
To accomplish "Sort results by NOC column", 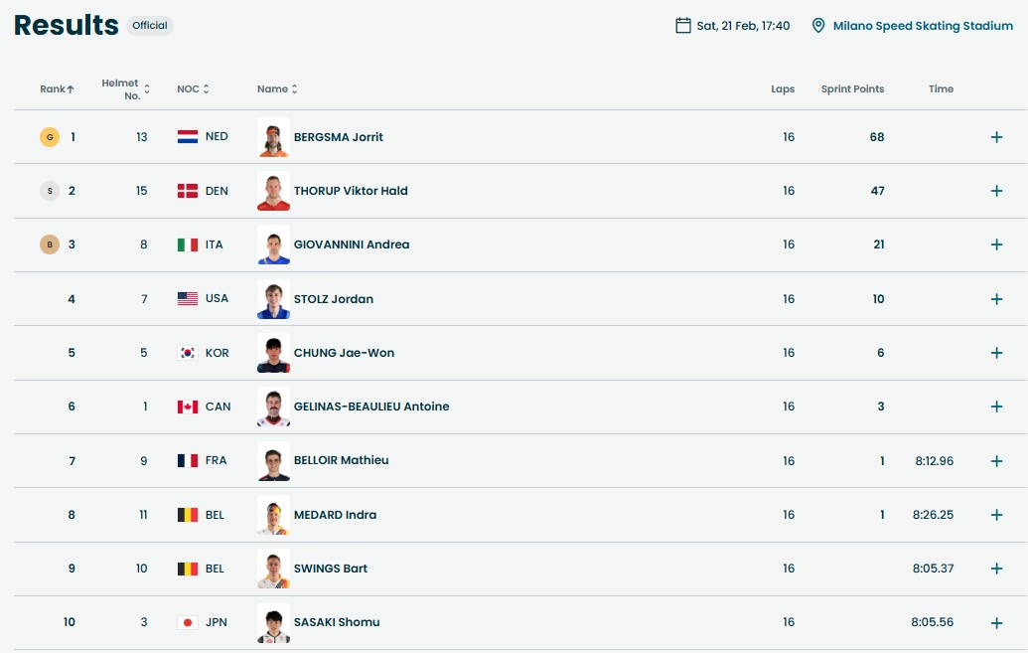I will (x=193, y=89).
